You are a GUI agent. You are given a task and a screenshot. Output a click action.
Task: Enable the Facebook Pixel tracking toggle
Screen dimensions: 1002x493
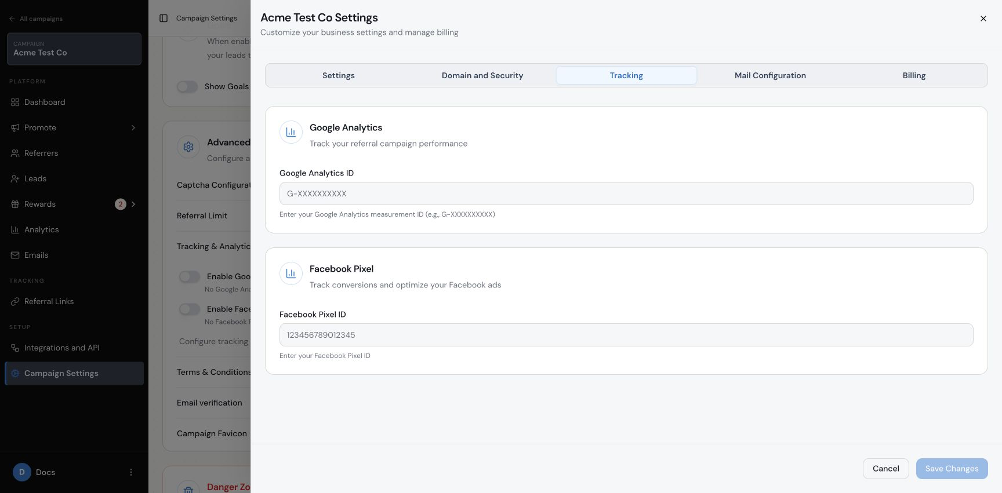(190, 309)
